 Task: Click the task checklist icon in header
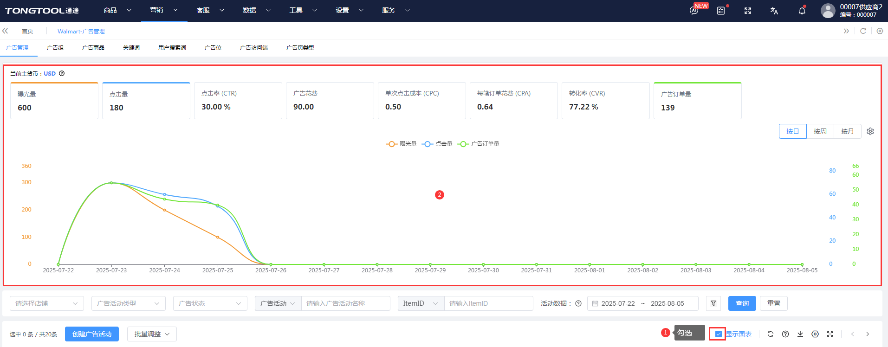point(721,11)
